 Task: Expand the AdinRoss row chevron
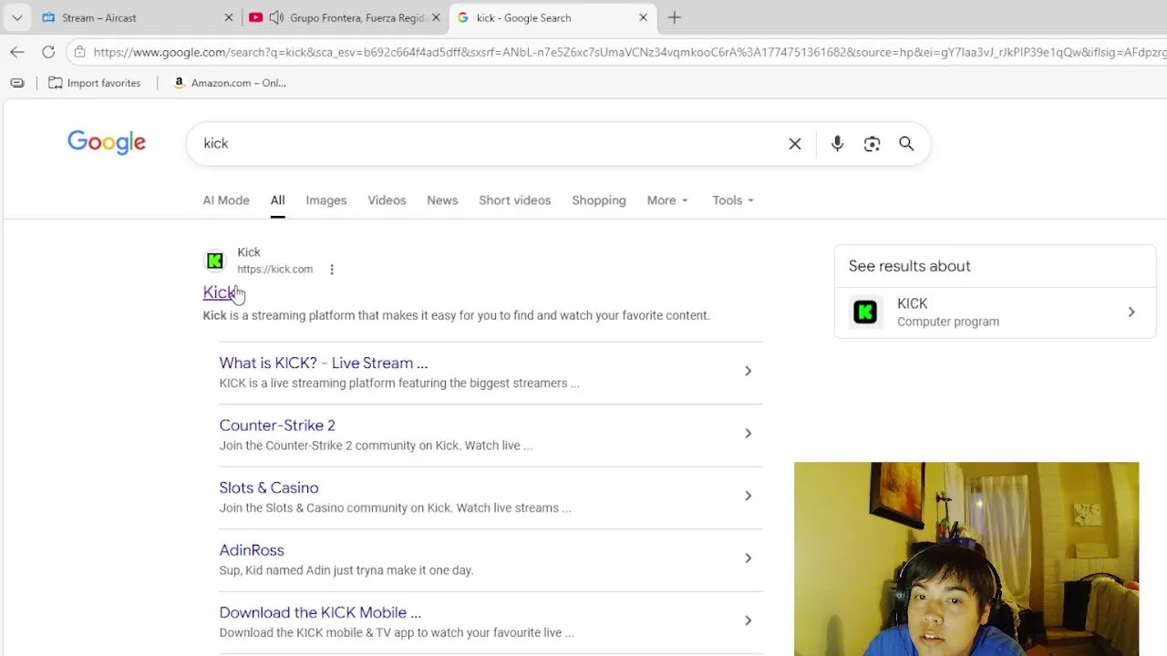[x=748, y=559]
